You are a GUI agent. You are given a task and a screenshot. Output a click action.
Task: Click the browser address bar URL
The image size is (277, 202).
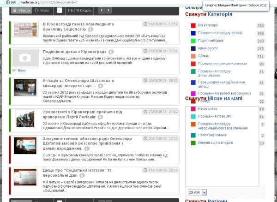[49, 2]
